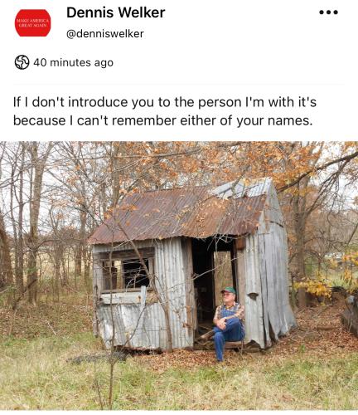Tap the grassy foreground of the photo

(x=179, y=384)
